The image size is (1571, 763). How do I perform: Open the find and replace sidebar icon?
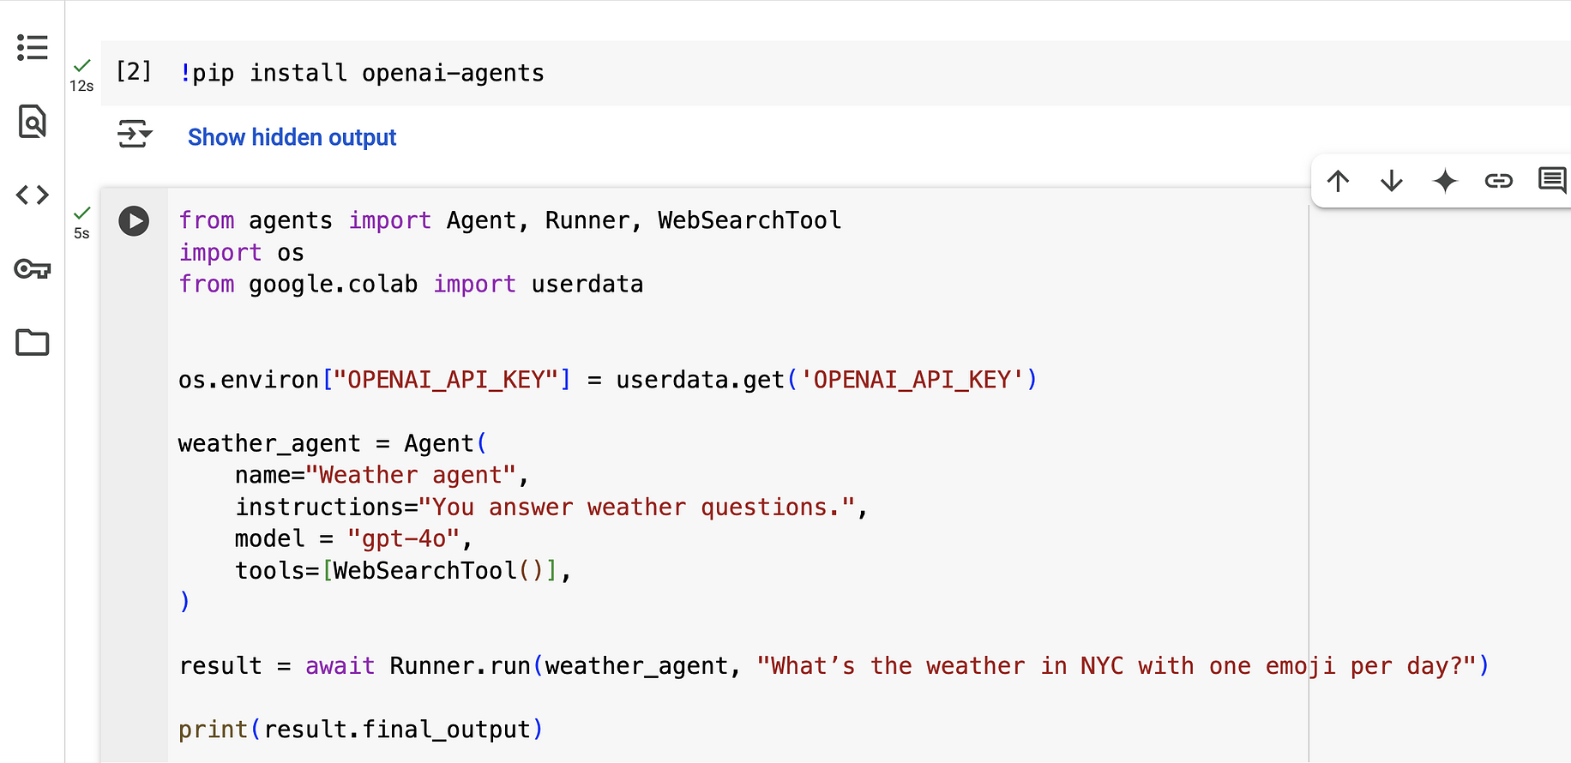(33, 122)
